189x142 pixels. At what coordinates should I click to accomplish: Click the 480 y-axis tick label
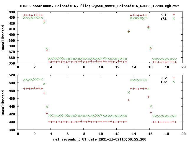point(12,91)
